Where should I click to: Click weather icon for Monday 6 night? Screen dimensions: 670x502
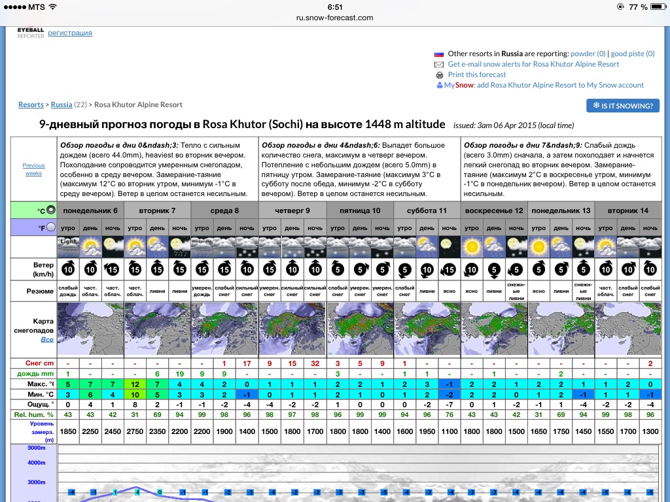tap(113, 246)
